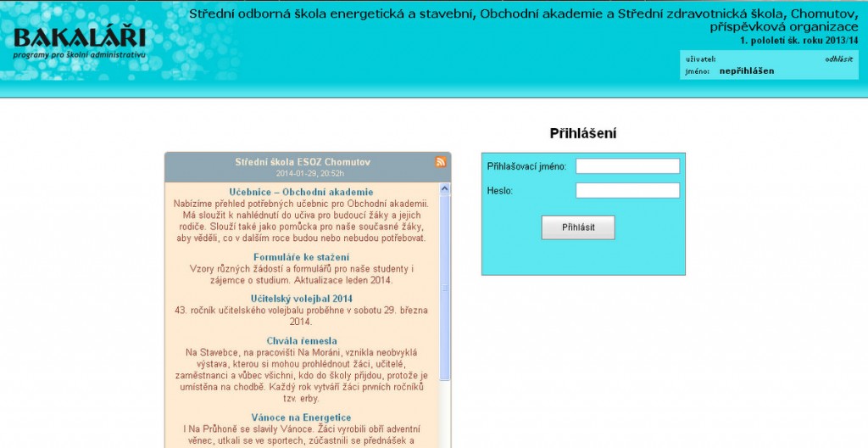Click the nepřihlášen user name text
Screen dimensions: 868x448
point(747,71)
